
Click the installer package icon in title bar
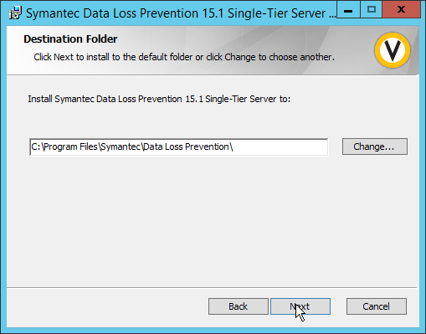(15, 13)
